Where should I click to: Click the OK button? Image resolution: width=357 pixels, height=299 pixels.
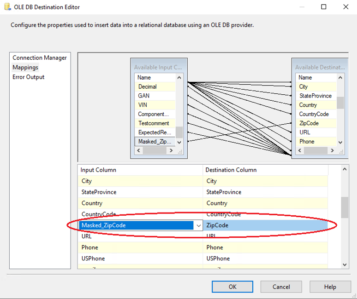[232, 287]
